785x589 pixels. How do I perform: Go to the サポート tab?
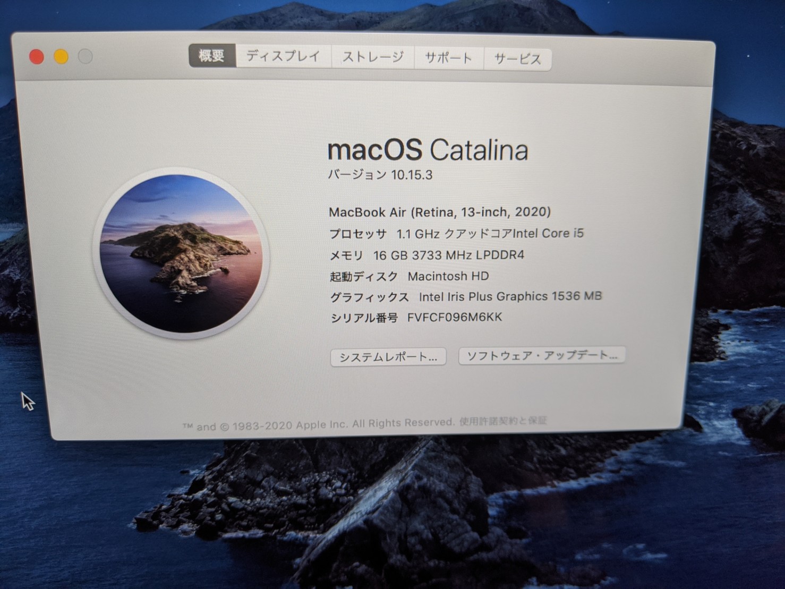pyautogui.click(x=449, y=58)
